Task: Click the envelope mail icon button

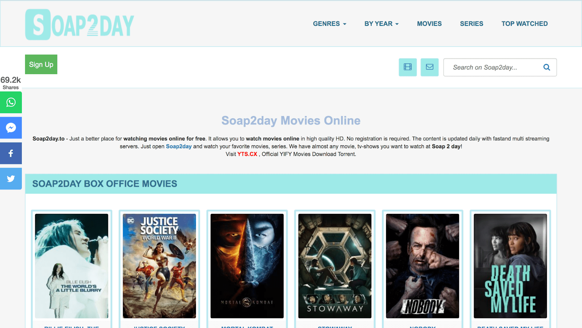Action: pyautogui.click(x=430, y=67)
